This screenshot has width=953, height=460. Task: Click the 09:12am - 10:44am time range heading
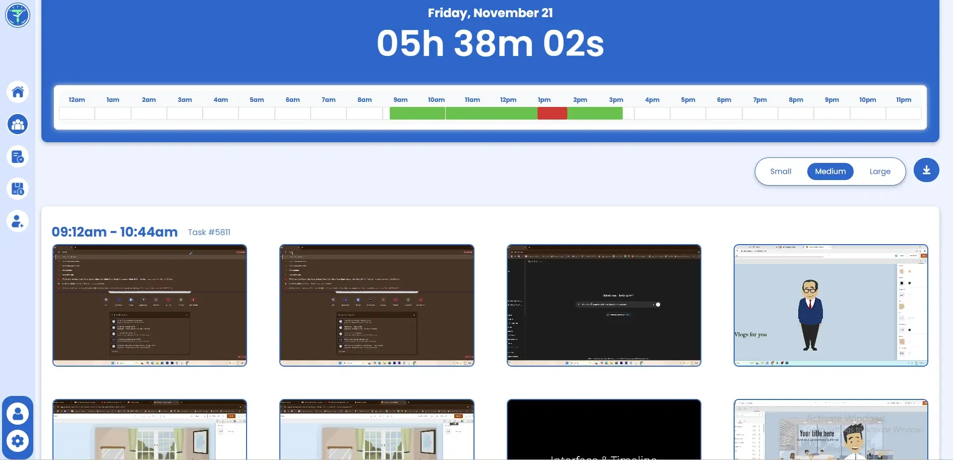[x=114, y=232]
